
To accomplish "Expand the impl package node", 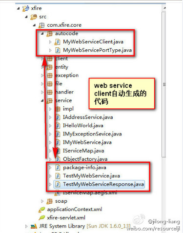I will click(x=50, y=109).
